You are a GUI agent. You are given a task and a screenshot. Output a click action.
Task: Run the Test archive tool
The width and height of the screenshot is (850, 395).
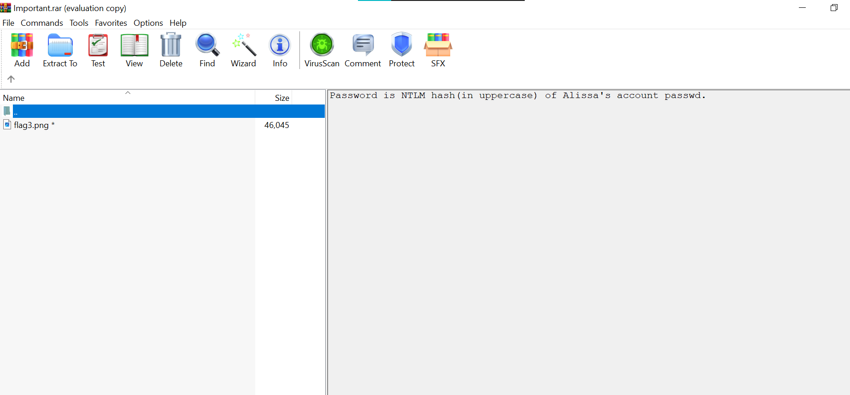pos(98,45)
